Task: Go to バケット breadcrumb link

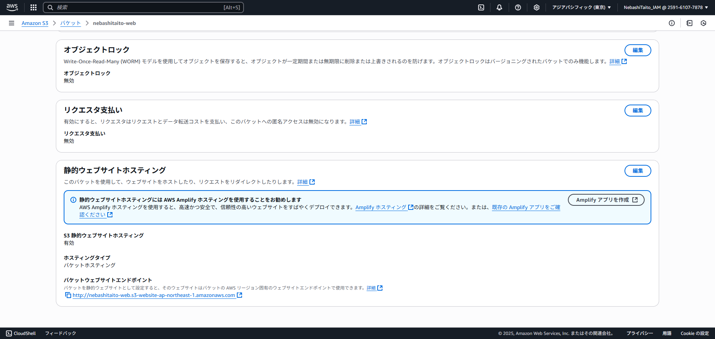Action: [x=70, y=23]
